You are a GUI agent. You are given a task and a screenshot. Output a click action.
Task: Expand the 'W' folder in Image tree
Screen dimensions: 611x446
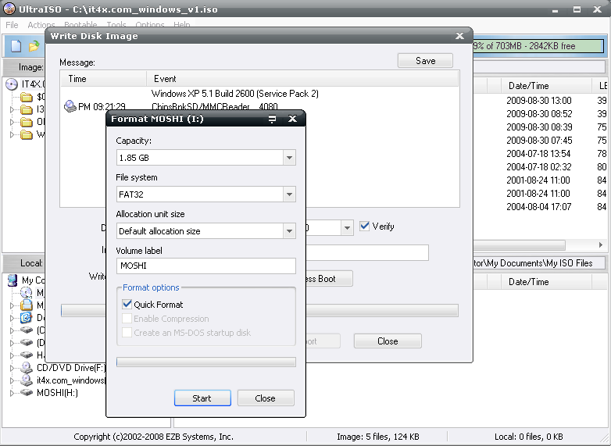(x=12, y=135)
